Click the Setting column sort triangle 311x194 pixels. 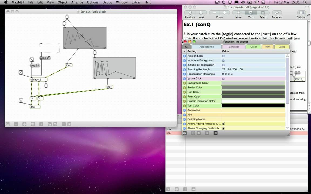pos(184,51)
